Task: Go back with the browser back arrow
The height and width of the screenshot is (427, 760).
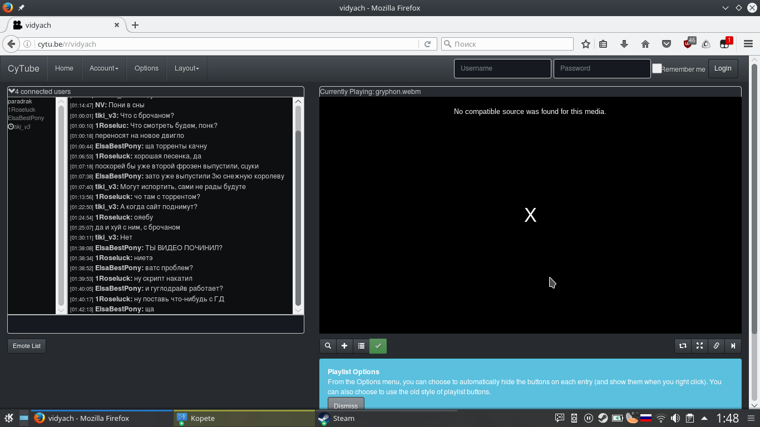Action: (11, 44)
